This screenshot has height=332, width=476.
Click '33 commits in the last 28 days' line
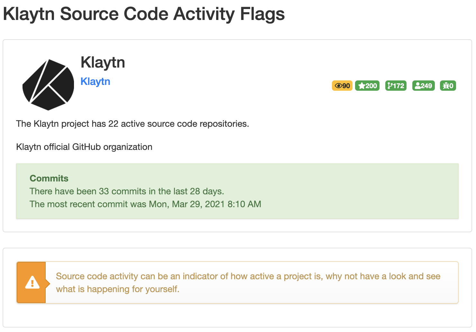coord(127,191)
